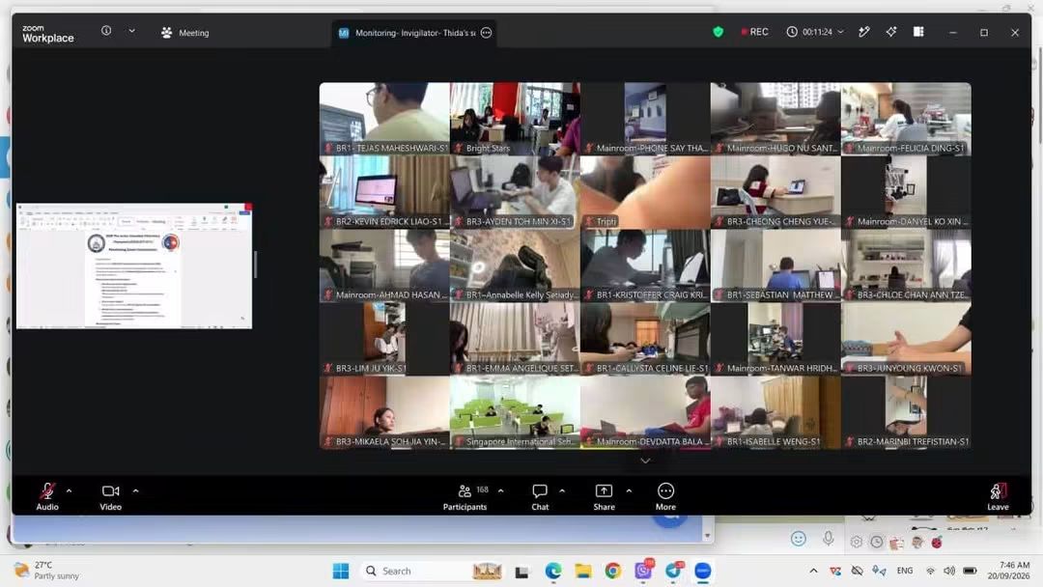
Task: Unmute the microphone with the Audio button
Action: [x=47, y=496]
